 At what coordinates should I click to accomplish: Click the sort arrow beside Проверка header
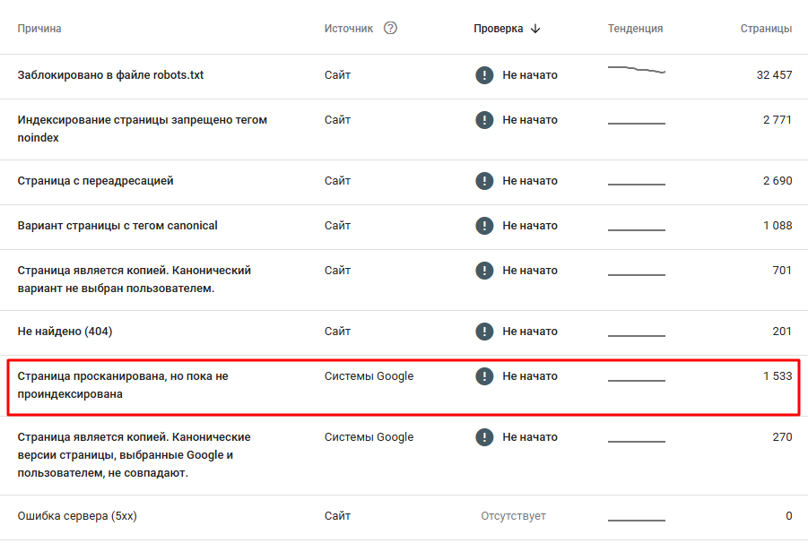click(535, 29)
